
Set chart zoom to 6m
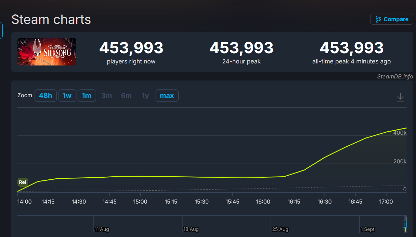coord(126,95)
